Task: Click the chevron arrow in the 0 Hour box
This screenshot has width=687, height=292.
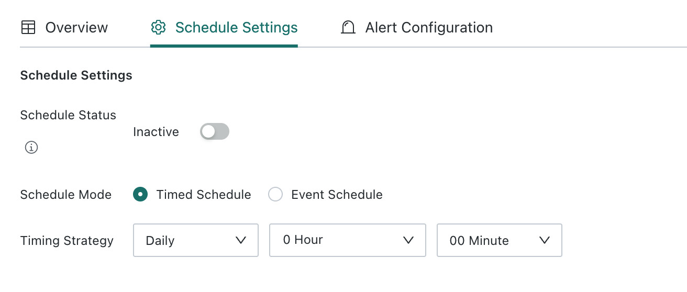Action: 408,240
